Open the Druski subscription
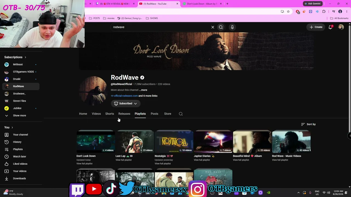 [21, 79]
